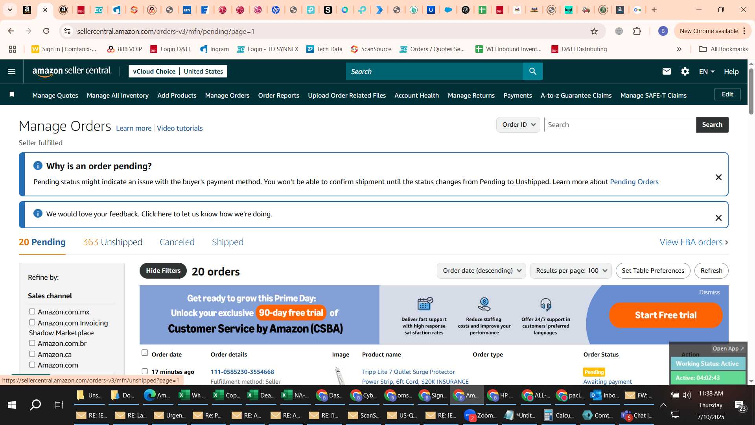Open Results per page dropdown
The image size is (755, 425).
571,271
